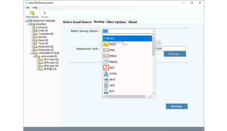Click the Email Source toolbar icon
The height and width of the screenshot is (131, 227).
pyautogui.click(x=32, y=13)
